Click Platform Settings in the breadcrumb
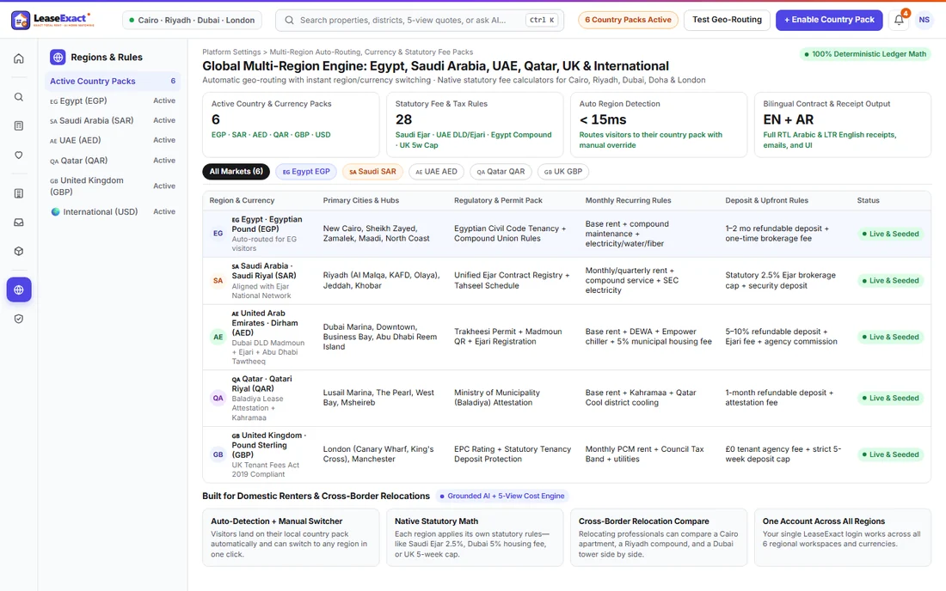This screenshot has width=946, height=591. (x=231, y=52)
